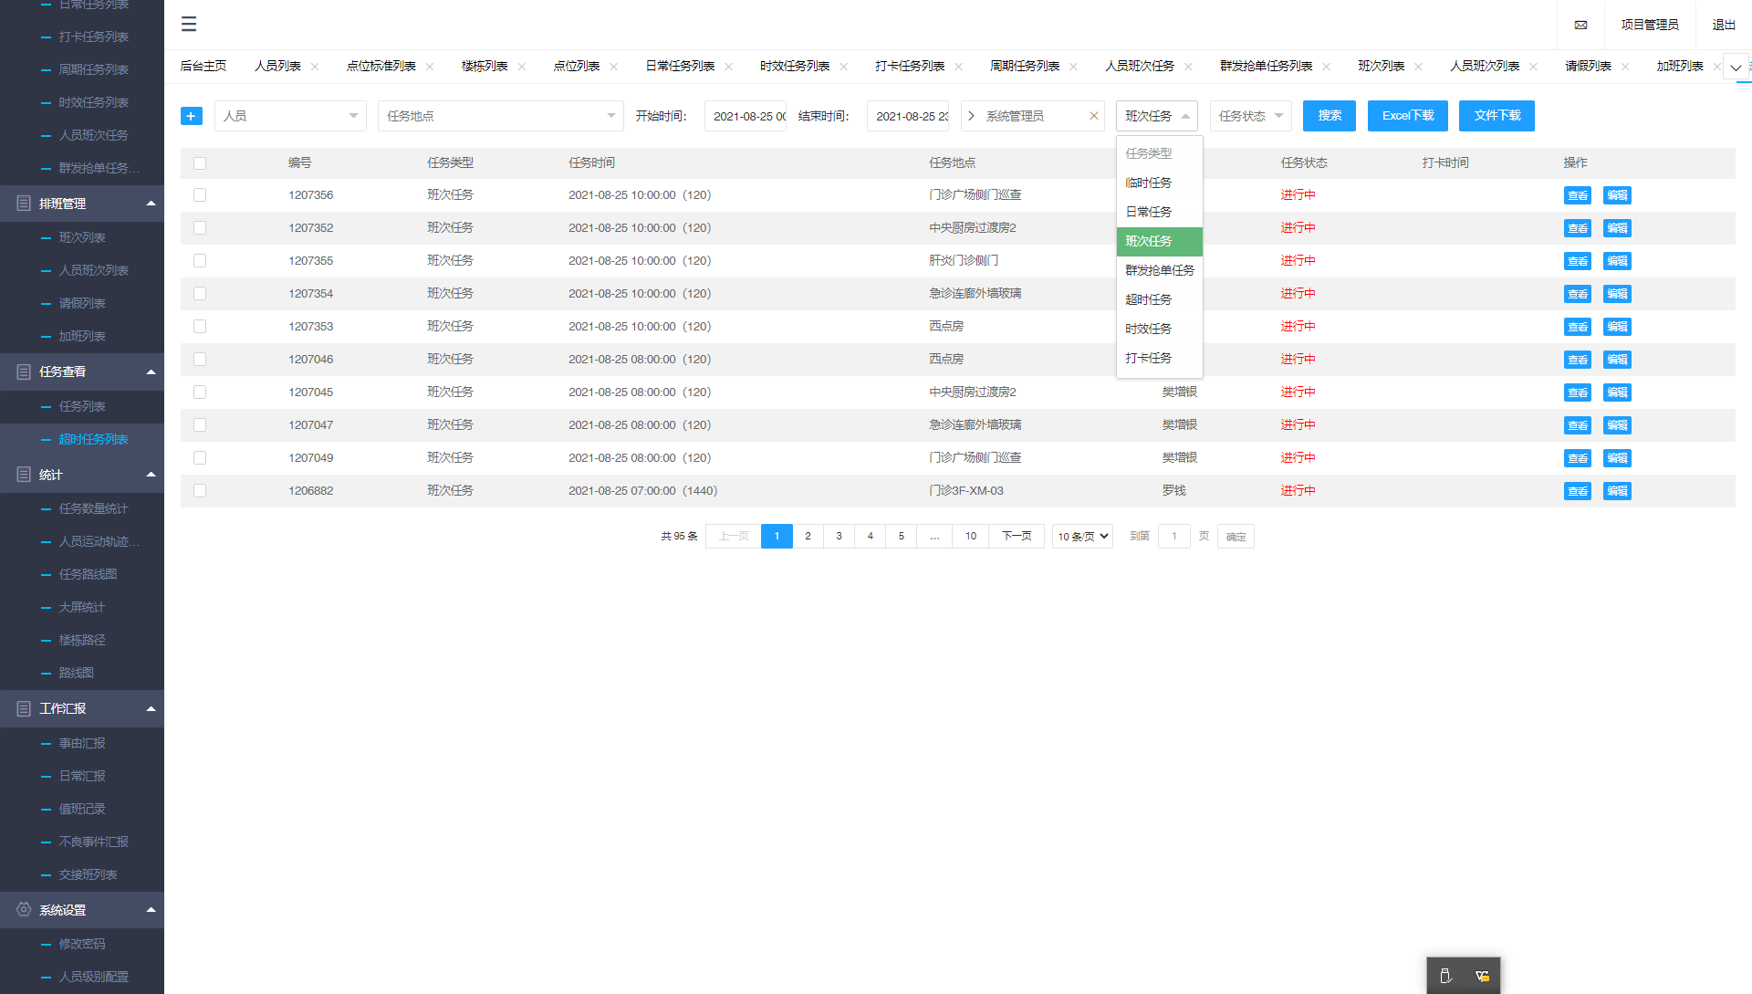The width and height of the screenshot is (1752, 994).
Task: Close the 日常任务列表 tab
Action: click(729, 67)
